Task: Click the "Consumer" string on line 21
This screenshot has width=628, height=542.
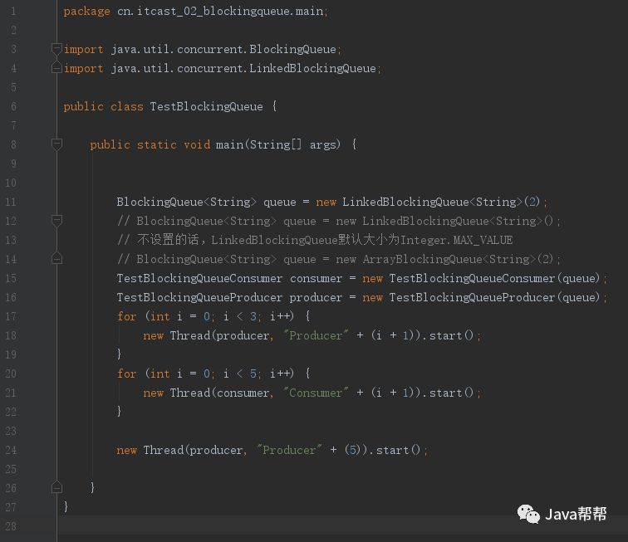Action: coord(316,393)
